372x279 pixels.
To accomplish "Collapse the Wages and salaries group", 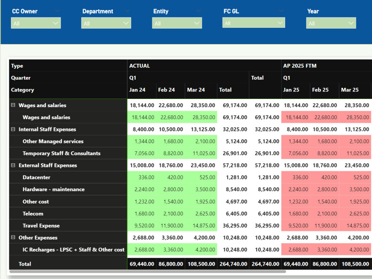I will pos(13,105).
